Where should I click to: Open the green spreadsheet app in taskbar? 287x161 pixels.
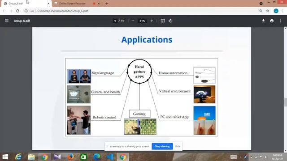[x=83, y=157]
